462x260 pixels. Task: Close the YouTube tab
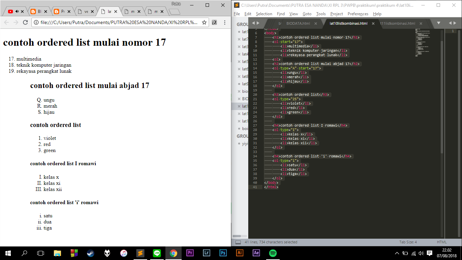tap(22, 12)
